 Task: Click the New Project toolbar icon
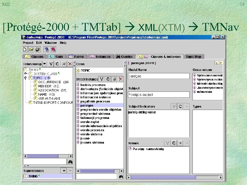tap(25, 49)
